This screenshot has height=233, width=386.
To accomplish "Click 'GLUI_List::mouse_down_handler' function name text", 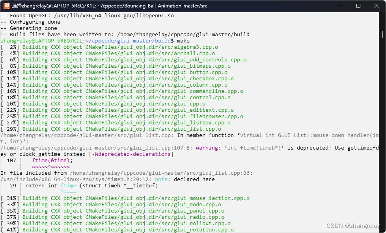I will [323, 135].
